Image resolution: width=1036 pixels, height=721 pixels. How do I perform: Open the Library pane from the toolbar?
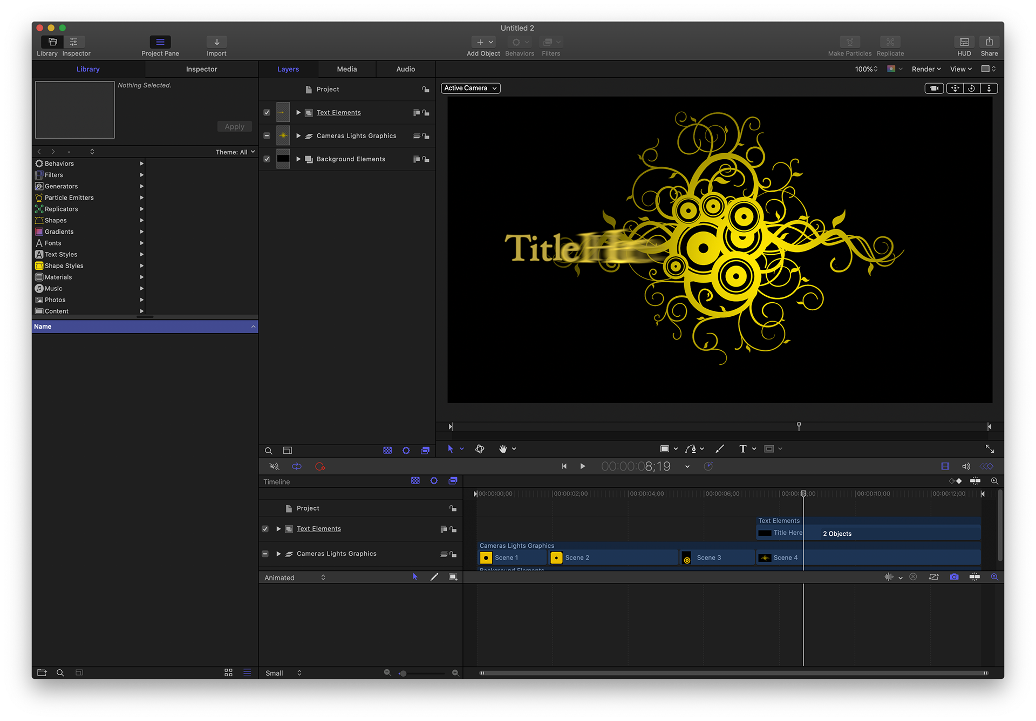point(52,42)
